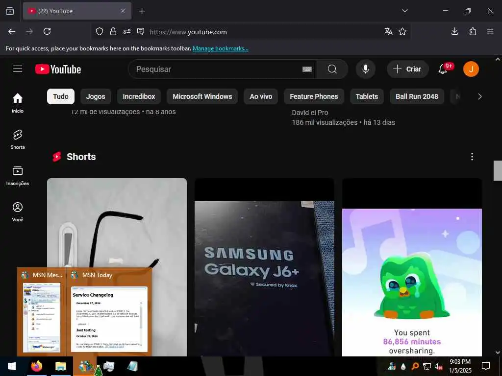This screenshot has height=376, width=502.
Task: Open Inscrições in the sidebar
Action: 18,176
